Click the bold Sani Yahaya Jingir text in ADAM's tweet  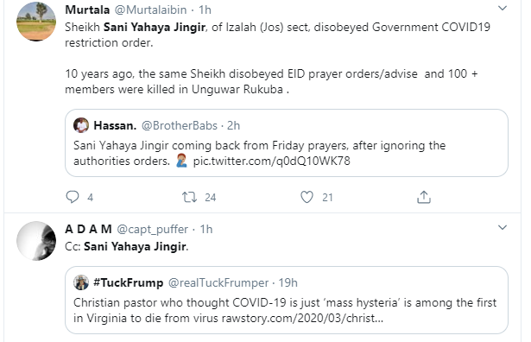135,246
